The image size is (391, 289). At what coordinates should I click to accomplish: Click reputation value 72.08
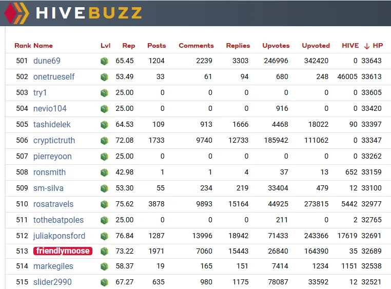[124, 140]
